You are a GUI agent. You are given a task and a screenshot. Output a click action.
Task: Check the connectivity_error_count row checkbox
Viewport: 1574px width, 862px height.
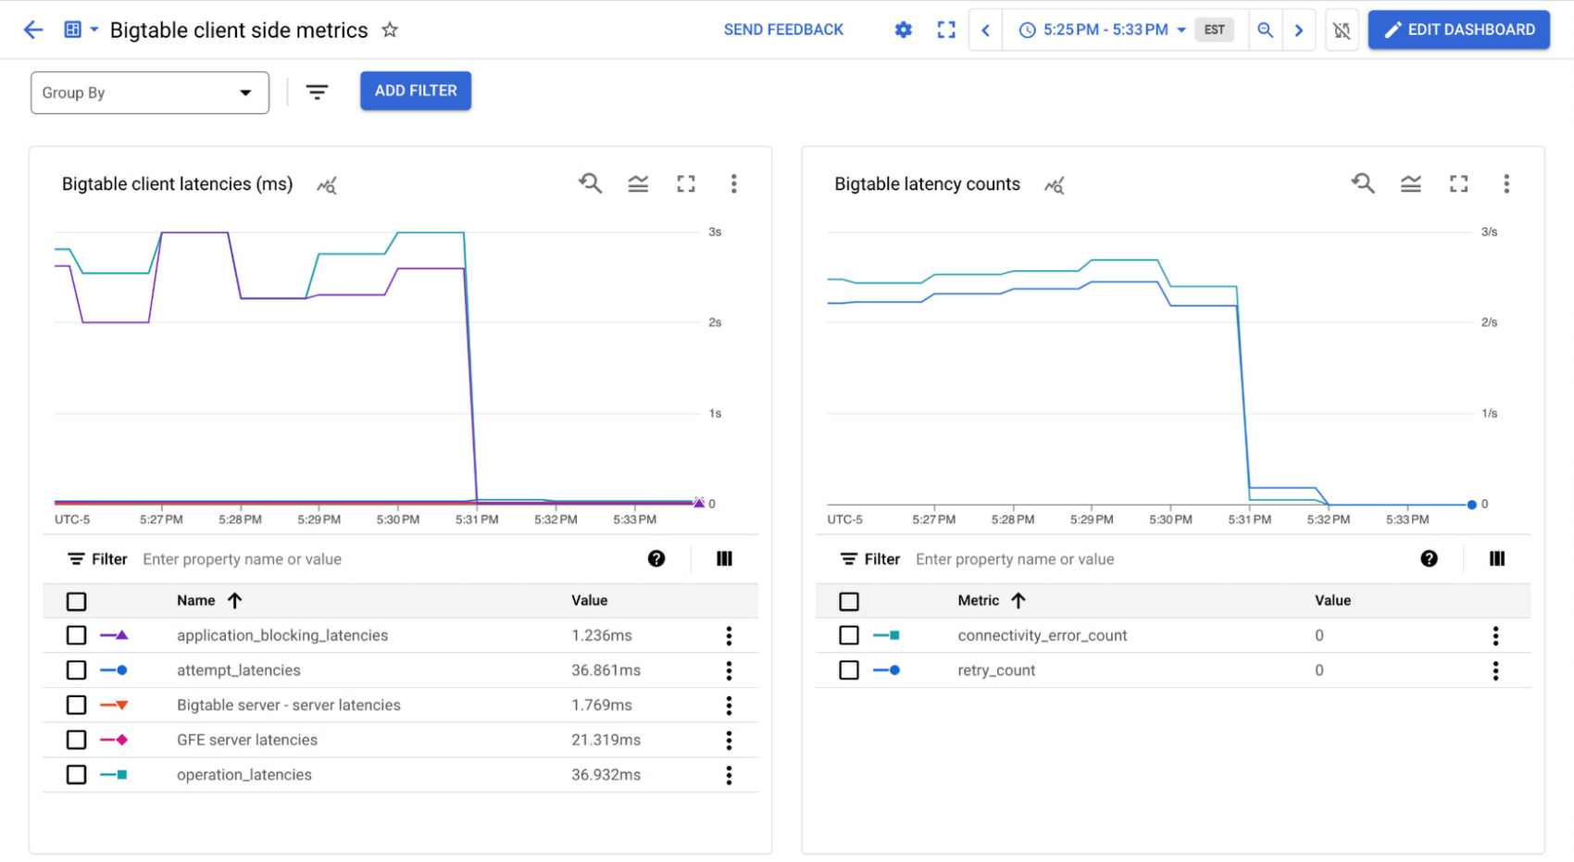[x=849, y=635]
